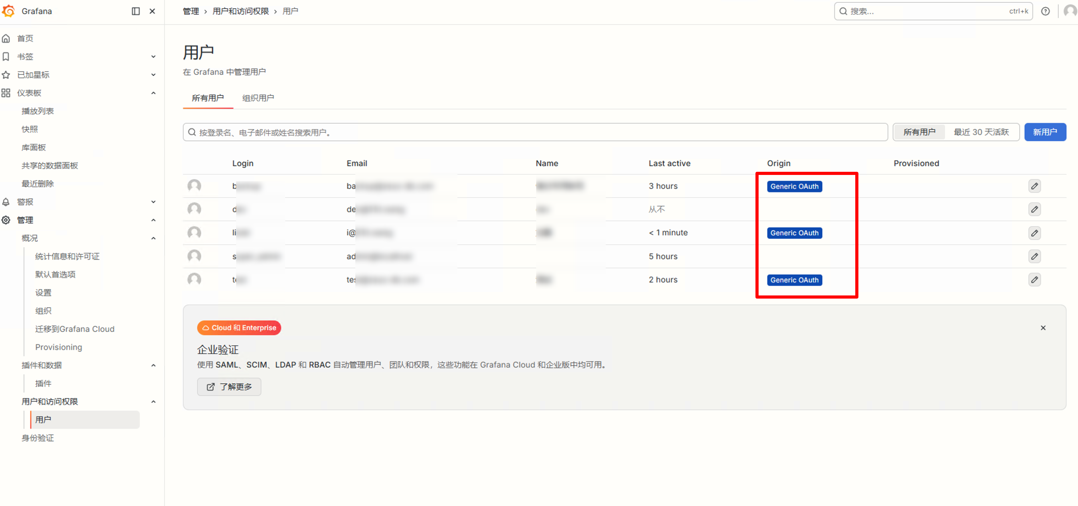Click the bookmark icon beside 书签
1078x506 pixels.
(6, 56)
